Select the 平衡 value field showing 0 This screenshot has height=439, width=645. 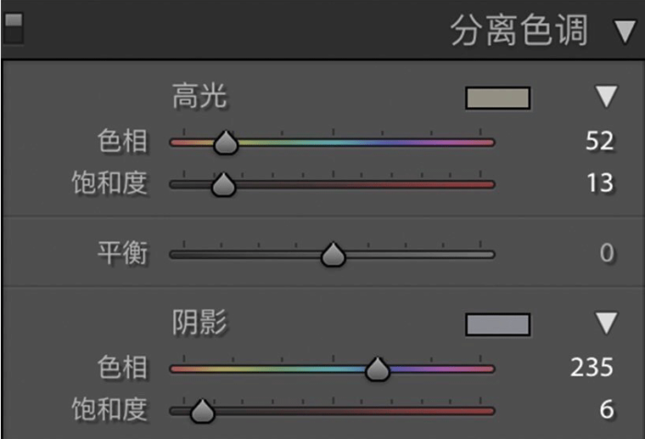606,253
